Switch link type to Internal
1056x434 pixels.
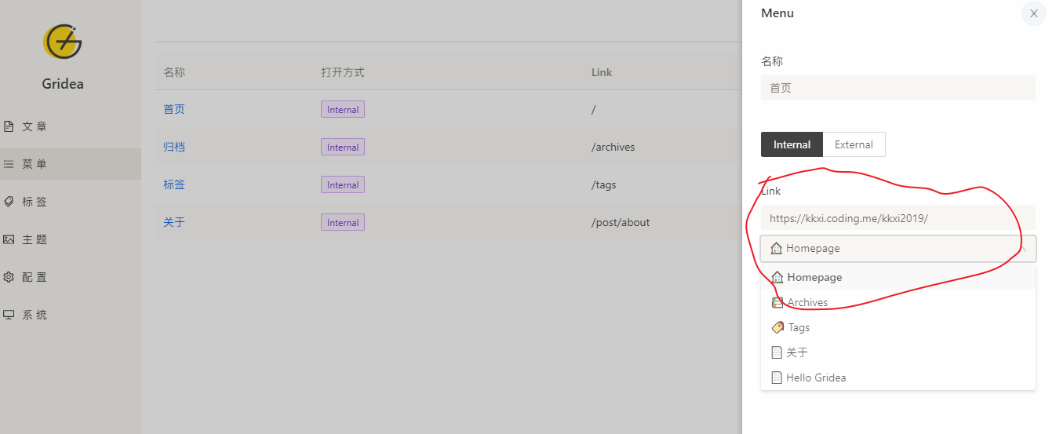pos(792,144)
